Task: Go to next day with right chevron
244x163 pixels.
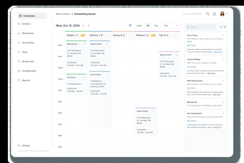Action: pos(88,26)
